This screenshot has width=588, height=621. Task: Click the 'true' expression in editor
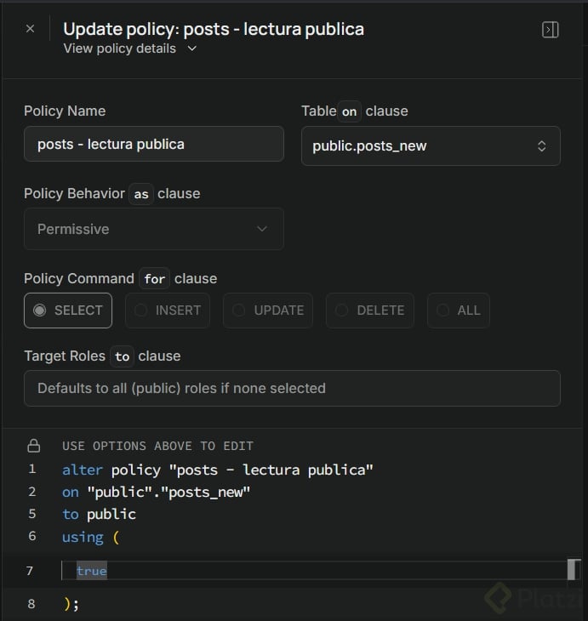(x=92, y=571)
